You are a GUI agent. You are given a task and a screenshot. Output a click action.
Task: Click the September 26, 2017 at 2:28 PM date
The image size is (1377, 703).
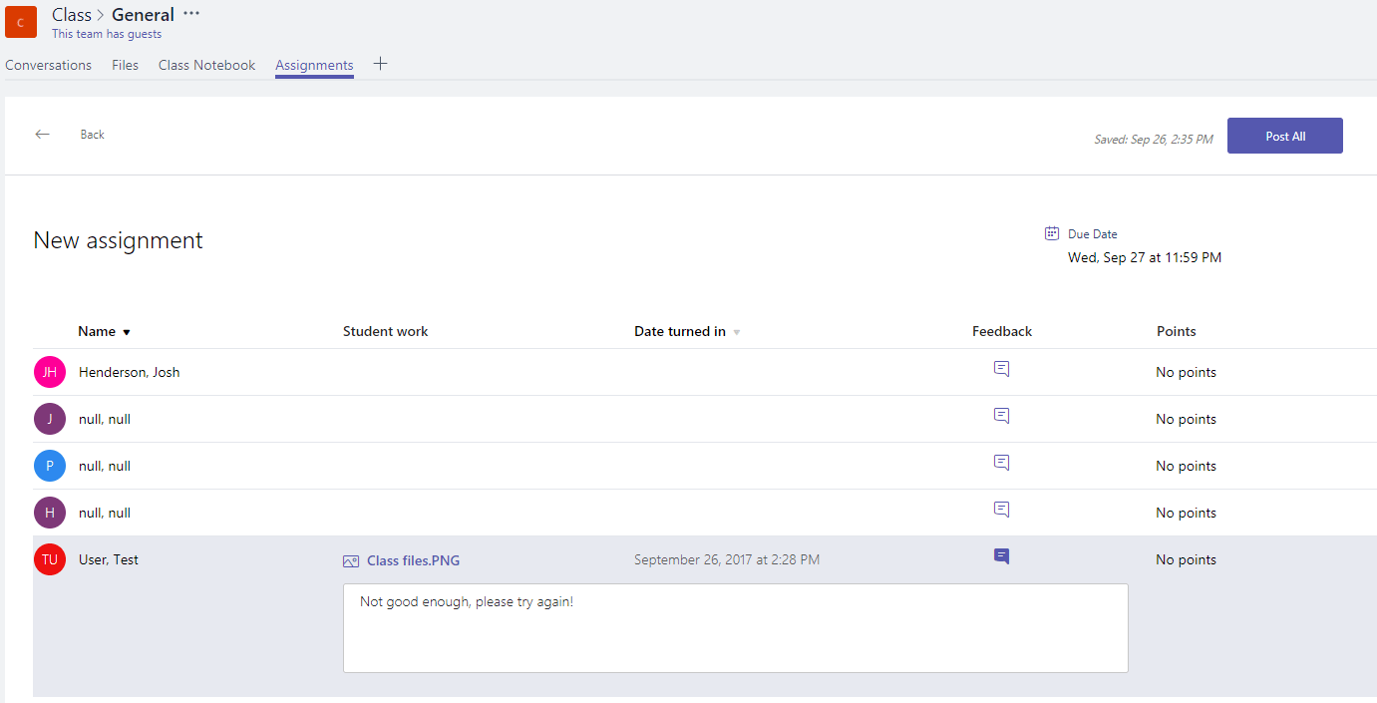[727, 559]
